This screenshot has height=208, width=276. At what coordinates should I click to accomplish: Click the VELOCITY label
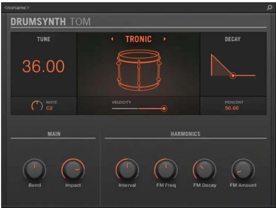pos(121,102)
